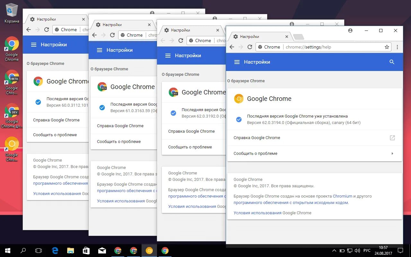Go back in Chrome Beta window
411x257 pixels.
94,35
